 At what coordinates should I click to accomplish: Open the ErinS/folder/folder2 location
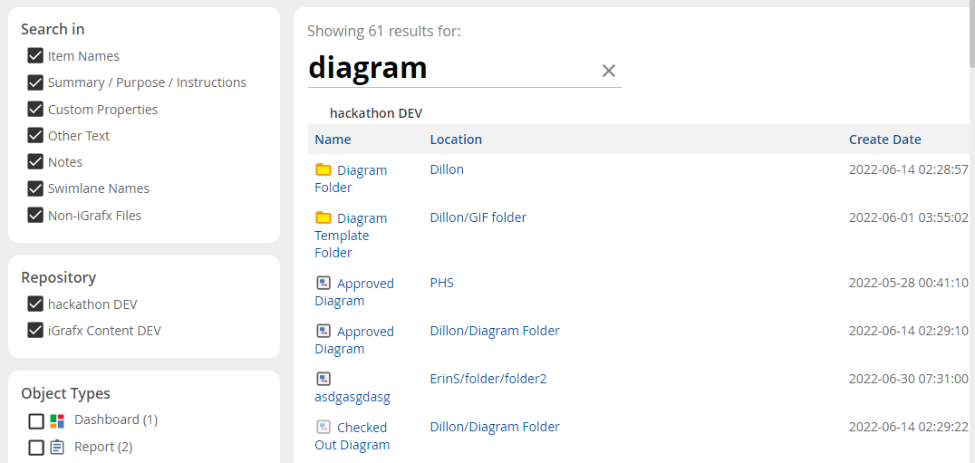coord(487,379)
